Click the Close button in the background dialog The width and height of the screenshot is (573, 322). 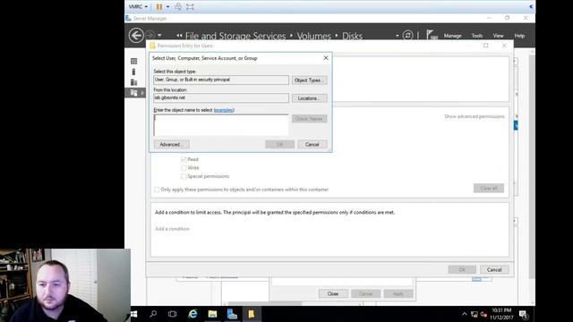tap(333, 293)
